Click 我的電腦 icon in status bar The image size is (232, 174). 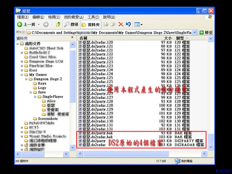(x=177, y=161)
